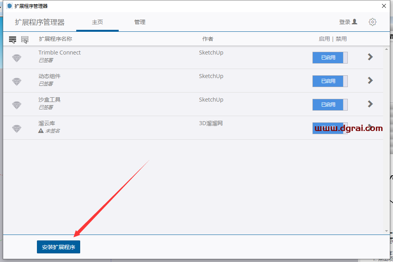Viewport: 393px width, 262px height.
Task: Click the 扩展程序名称 column header
Action: 55,39
